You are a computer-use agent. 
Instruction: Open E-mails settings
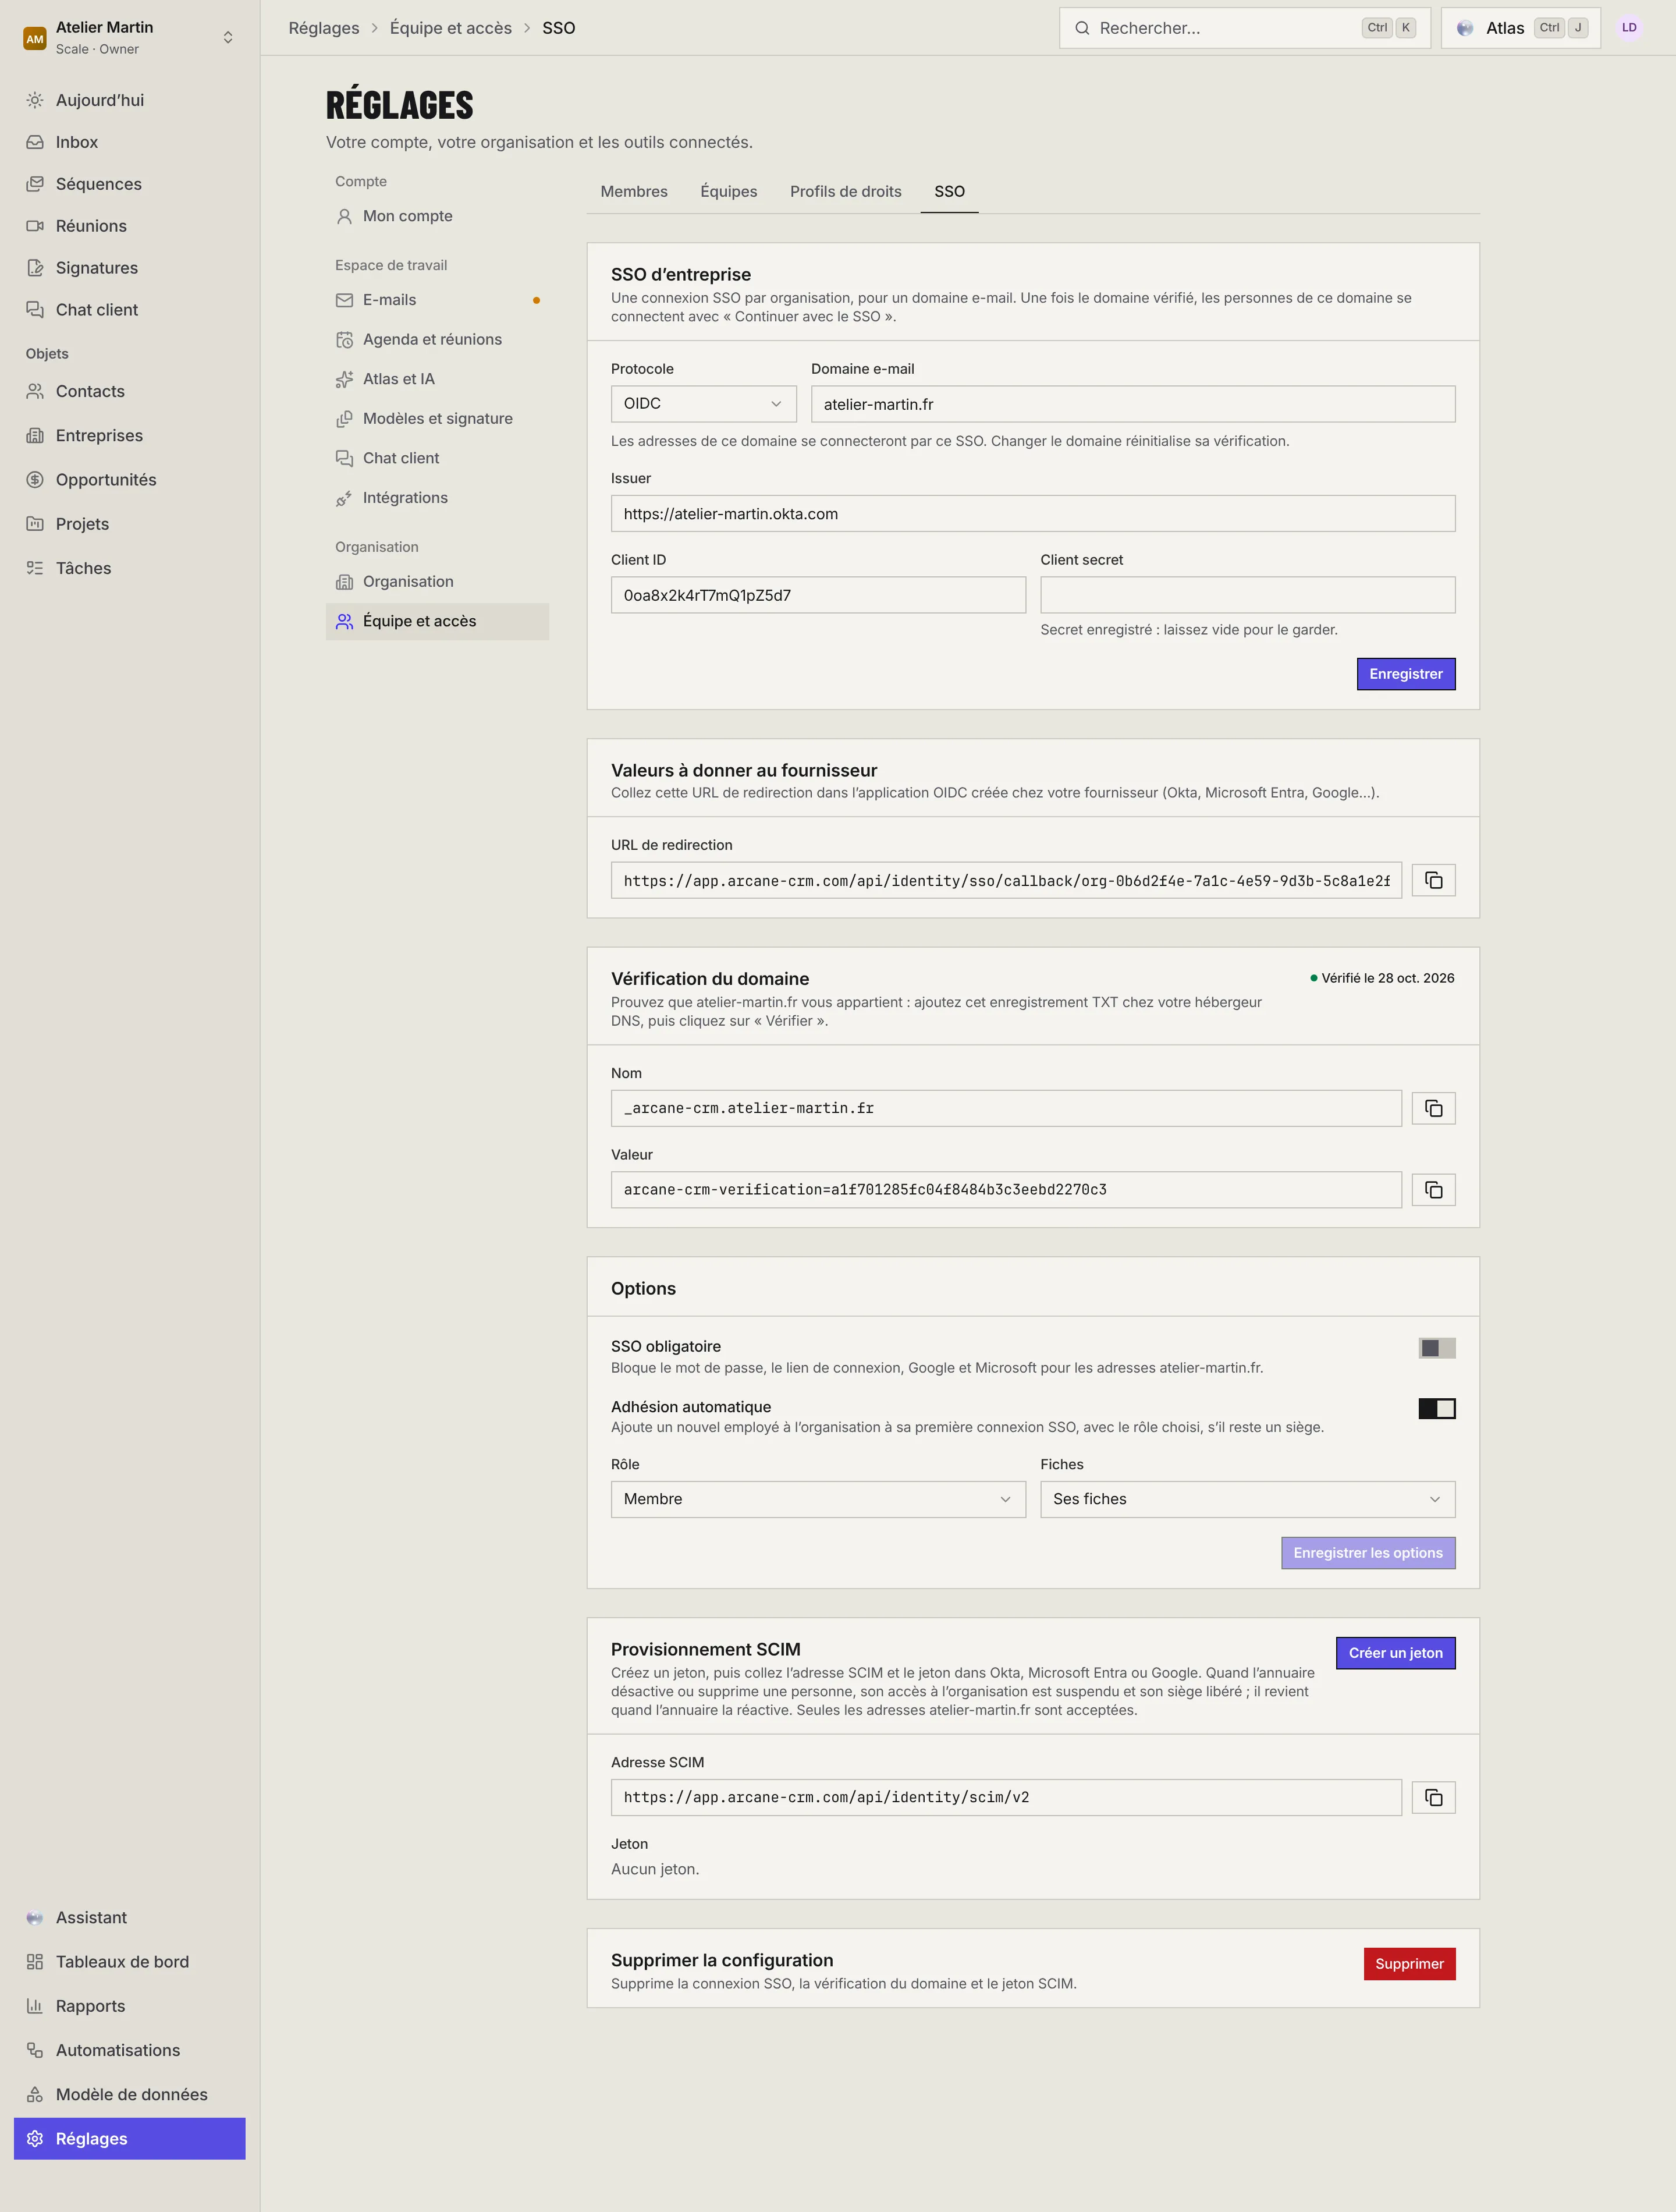point(437,300)
